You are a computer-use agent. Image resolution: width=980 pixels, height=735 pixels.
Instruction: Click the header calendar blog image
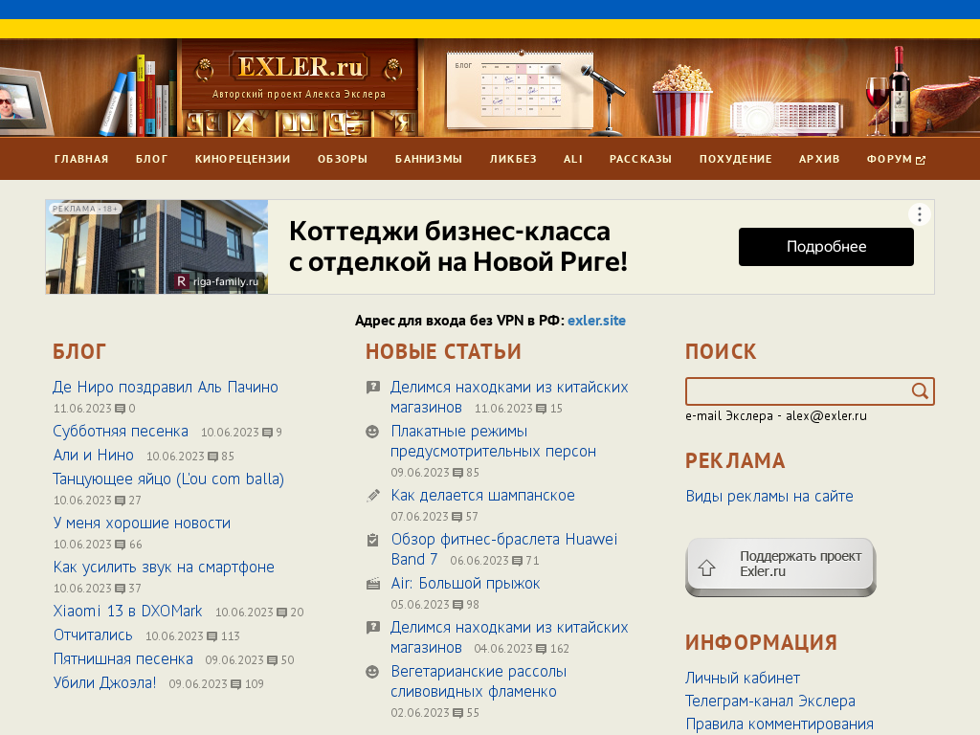520,89
